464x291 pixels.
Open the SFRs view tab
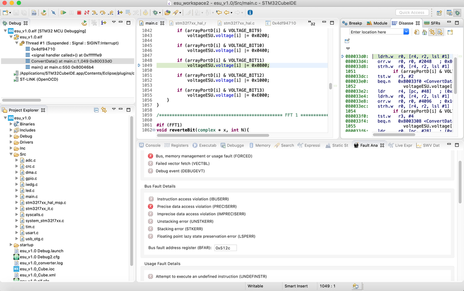432,23
